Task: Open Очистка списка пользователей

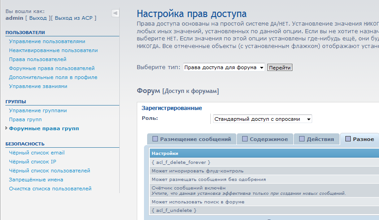Action: 50,189
